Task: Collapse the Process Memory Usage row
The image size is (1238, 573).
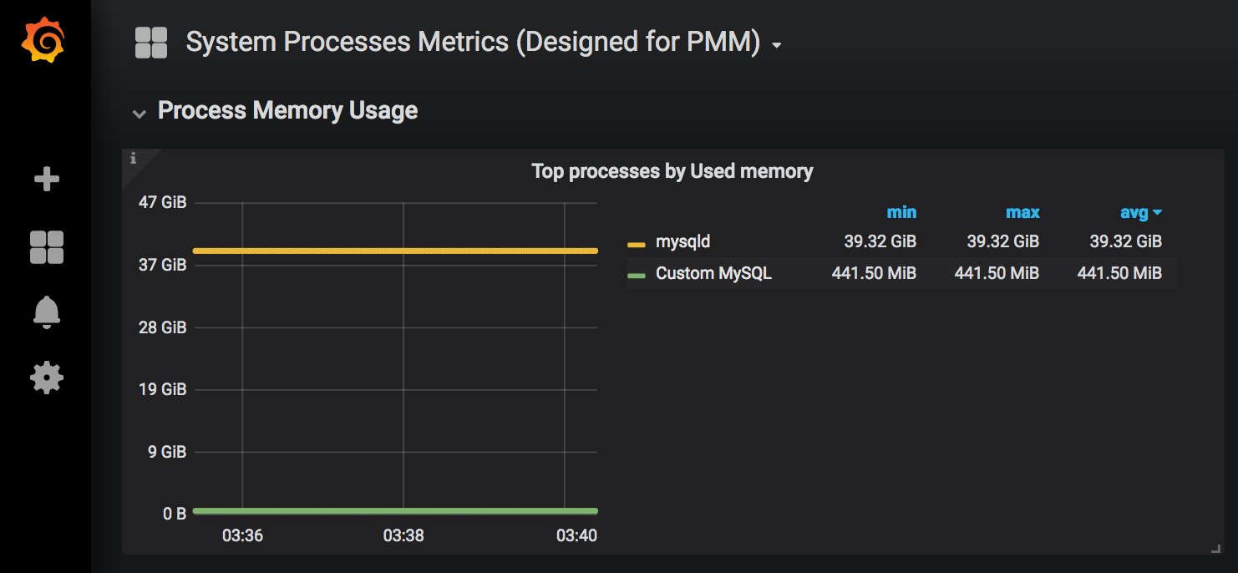Action: click(140, 113)
